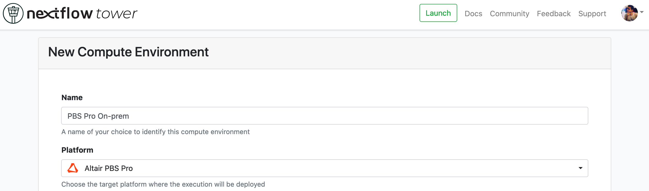Click the control tower logo icon
The width and height of the screenshot is (649, 191).
click(x=13, y=13)
